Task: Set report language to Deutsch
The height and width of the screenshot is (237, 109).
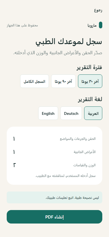Action: (x=71, y=113)
